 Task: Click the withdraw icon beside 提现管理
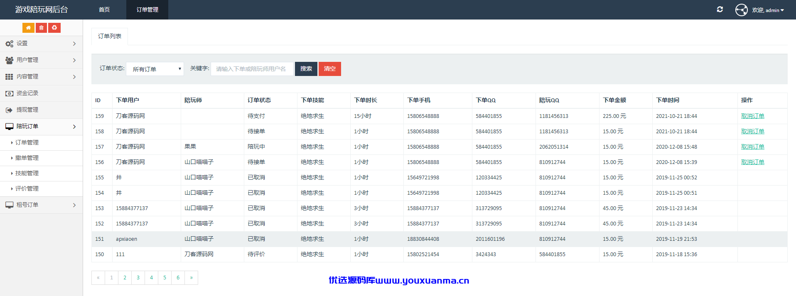pyautogui.click(x=9, y=110)
